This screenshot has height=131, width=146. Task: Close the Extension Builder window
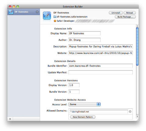10,7
